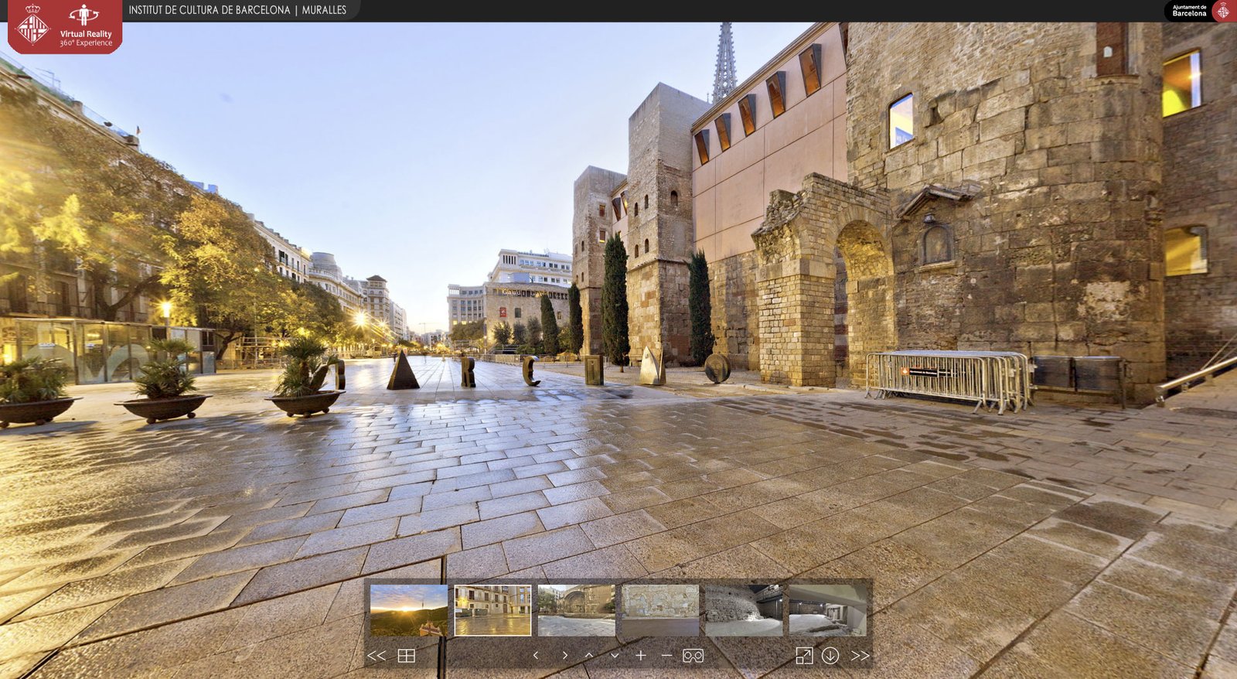Open the last underground ruins thumbnail
1237x679 pixels.
(x=828, y=610)
